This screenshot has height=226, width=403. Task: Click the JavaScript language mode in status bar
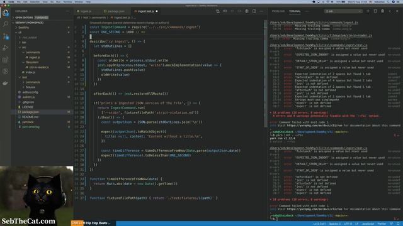pyautogui.click(x=368, y=223)
